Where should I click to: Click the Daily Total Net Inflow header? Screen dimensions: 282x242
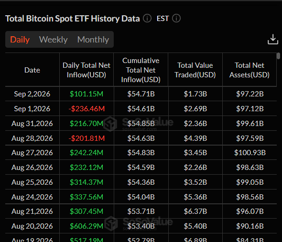(x=87, y=70)
